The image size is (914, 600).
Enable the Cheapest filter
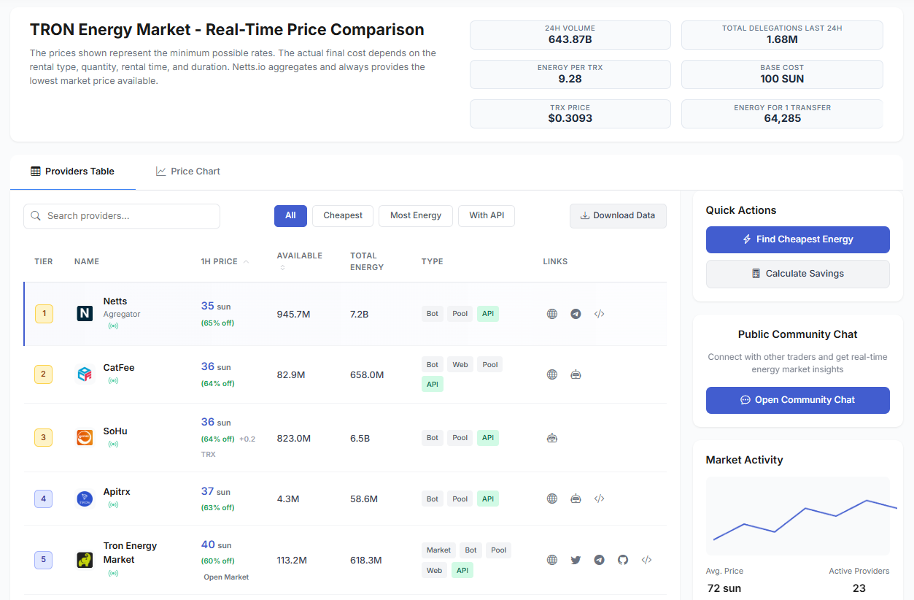tap(343, 215)
